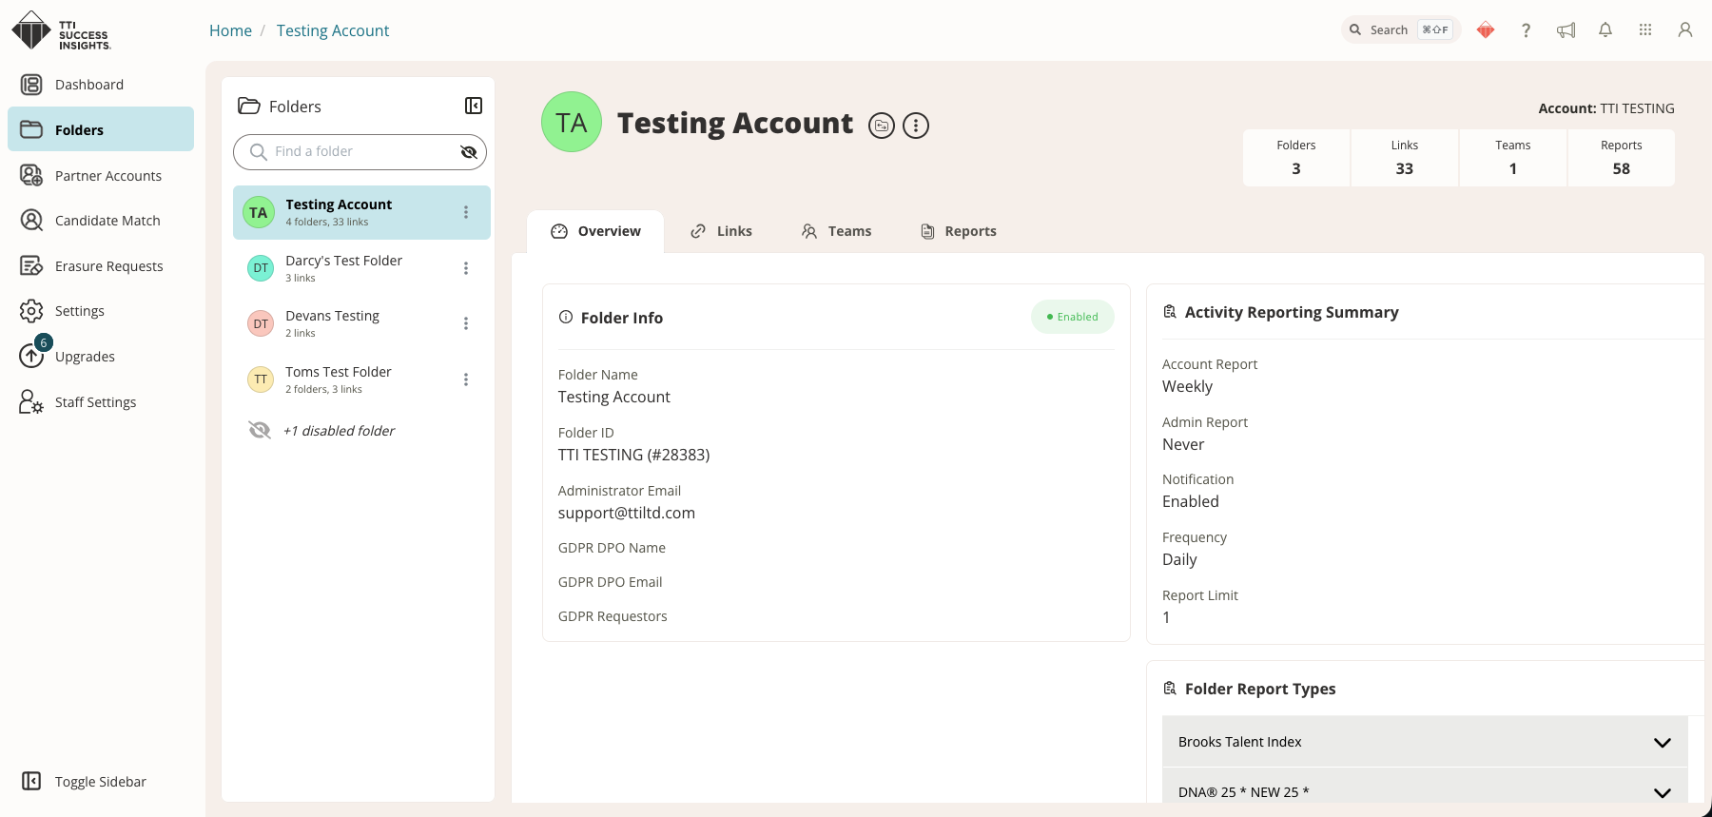Open Settings from the sidebar
The height and width of the screenshot is (817, 1712).
101,311
